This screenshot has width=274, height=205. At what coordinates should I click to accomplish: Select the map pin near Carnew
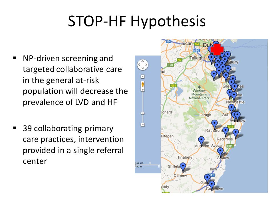(x=183, y=167)
